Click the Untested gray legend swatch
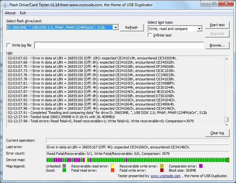The width and height of the screenshot is (236, 183). (x=64, y=166)
